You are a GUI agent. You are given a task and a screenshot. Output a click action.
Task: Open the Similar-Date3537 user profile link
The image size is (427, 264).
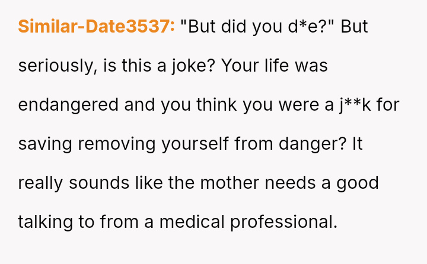(x=96, y=27)
